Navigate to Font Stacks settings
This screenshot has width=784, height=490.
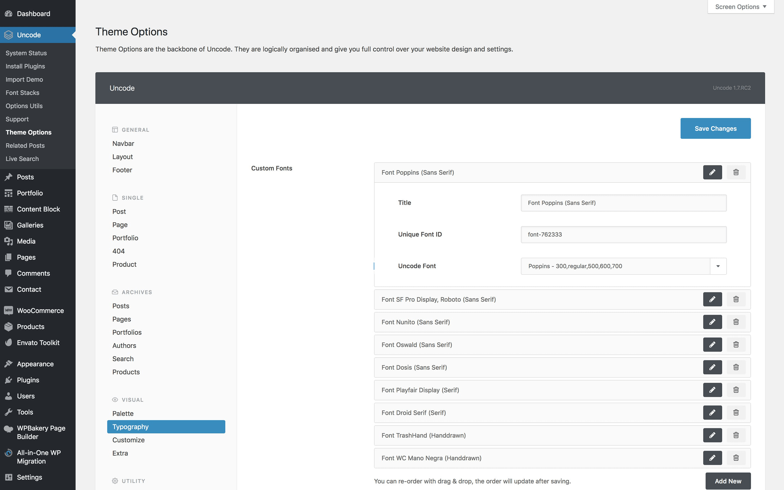22,92
